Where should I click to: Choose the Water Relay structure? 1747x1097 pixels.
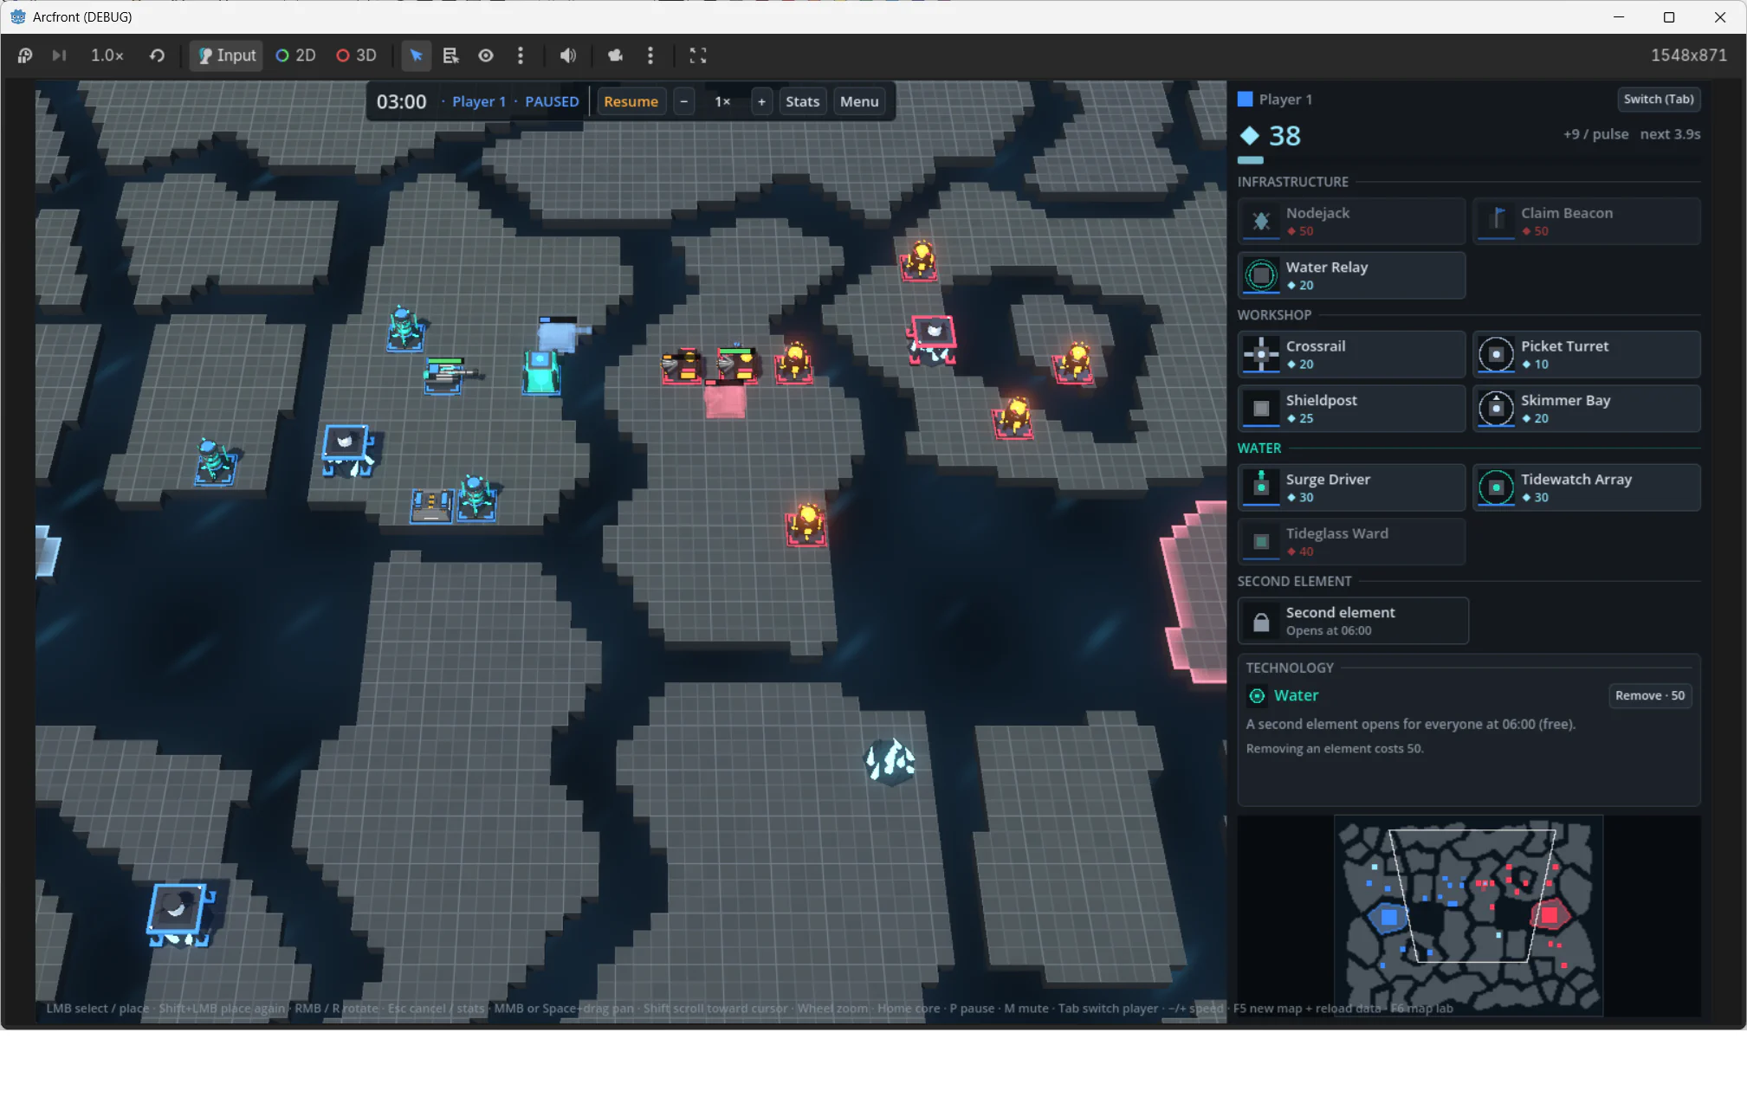tap(1351, 275)
